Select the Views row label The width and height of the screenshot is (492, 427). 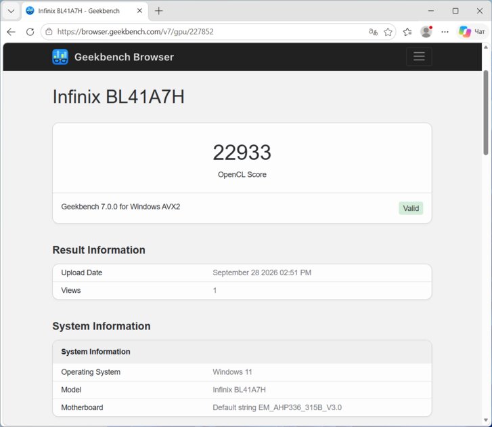(71, 290)
